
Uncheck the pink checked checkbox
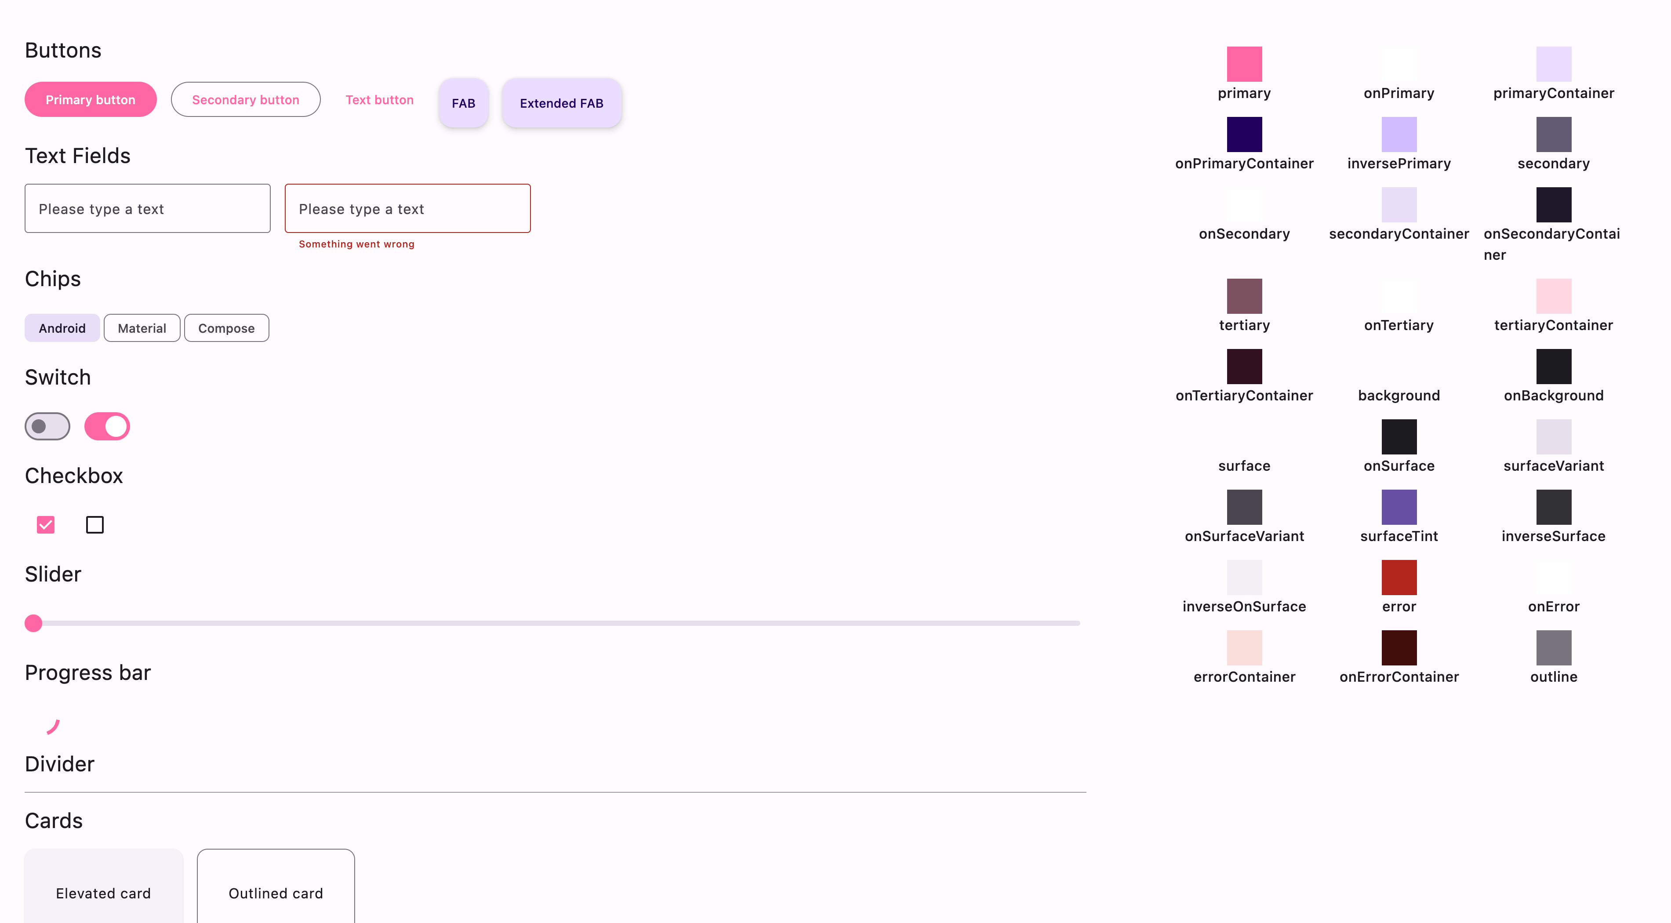click(45, 524)
